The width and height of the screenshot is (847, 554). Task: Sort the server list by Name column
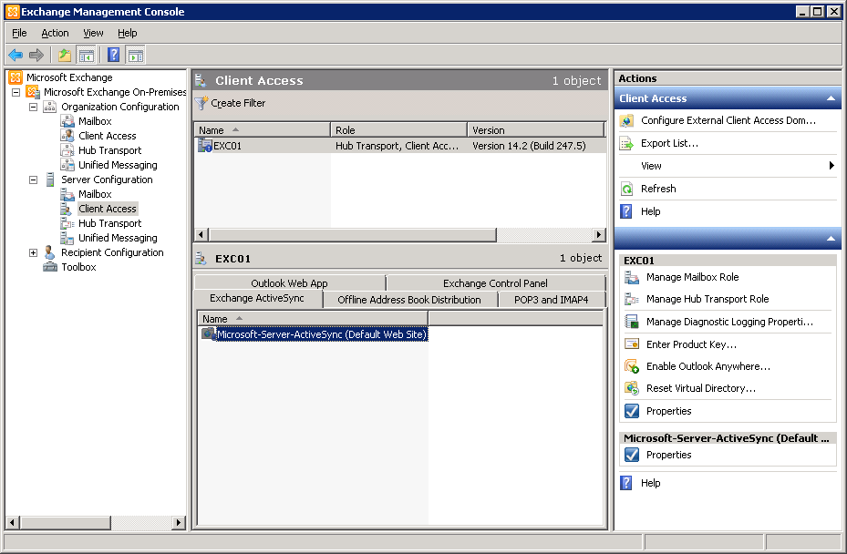tap(262, 130)
